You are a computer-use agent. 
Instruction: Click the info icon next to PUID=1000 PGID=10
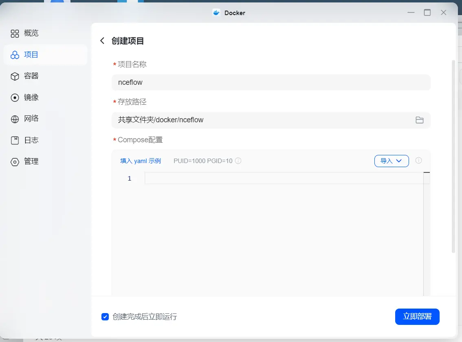tap(238, 161)
